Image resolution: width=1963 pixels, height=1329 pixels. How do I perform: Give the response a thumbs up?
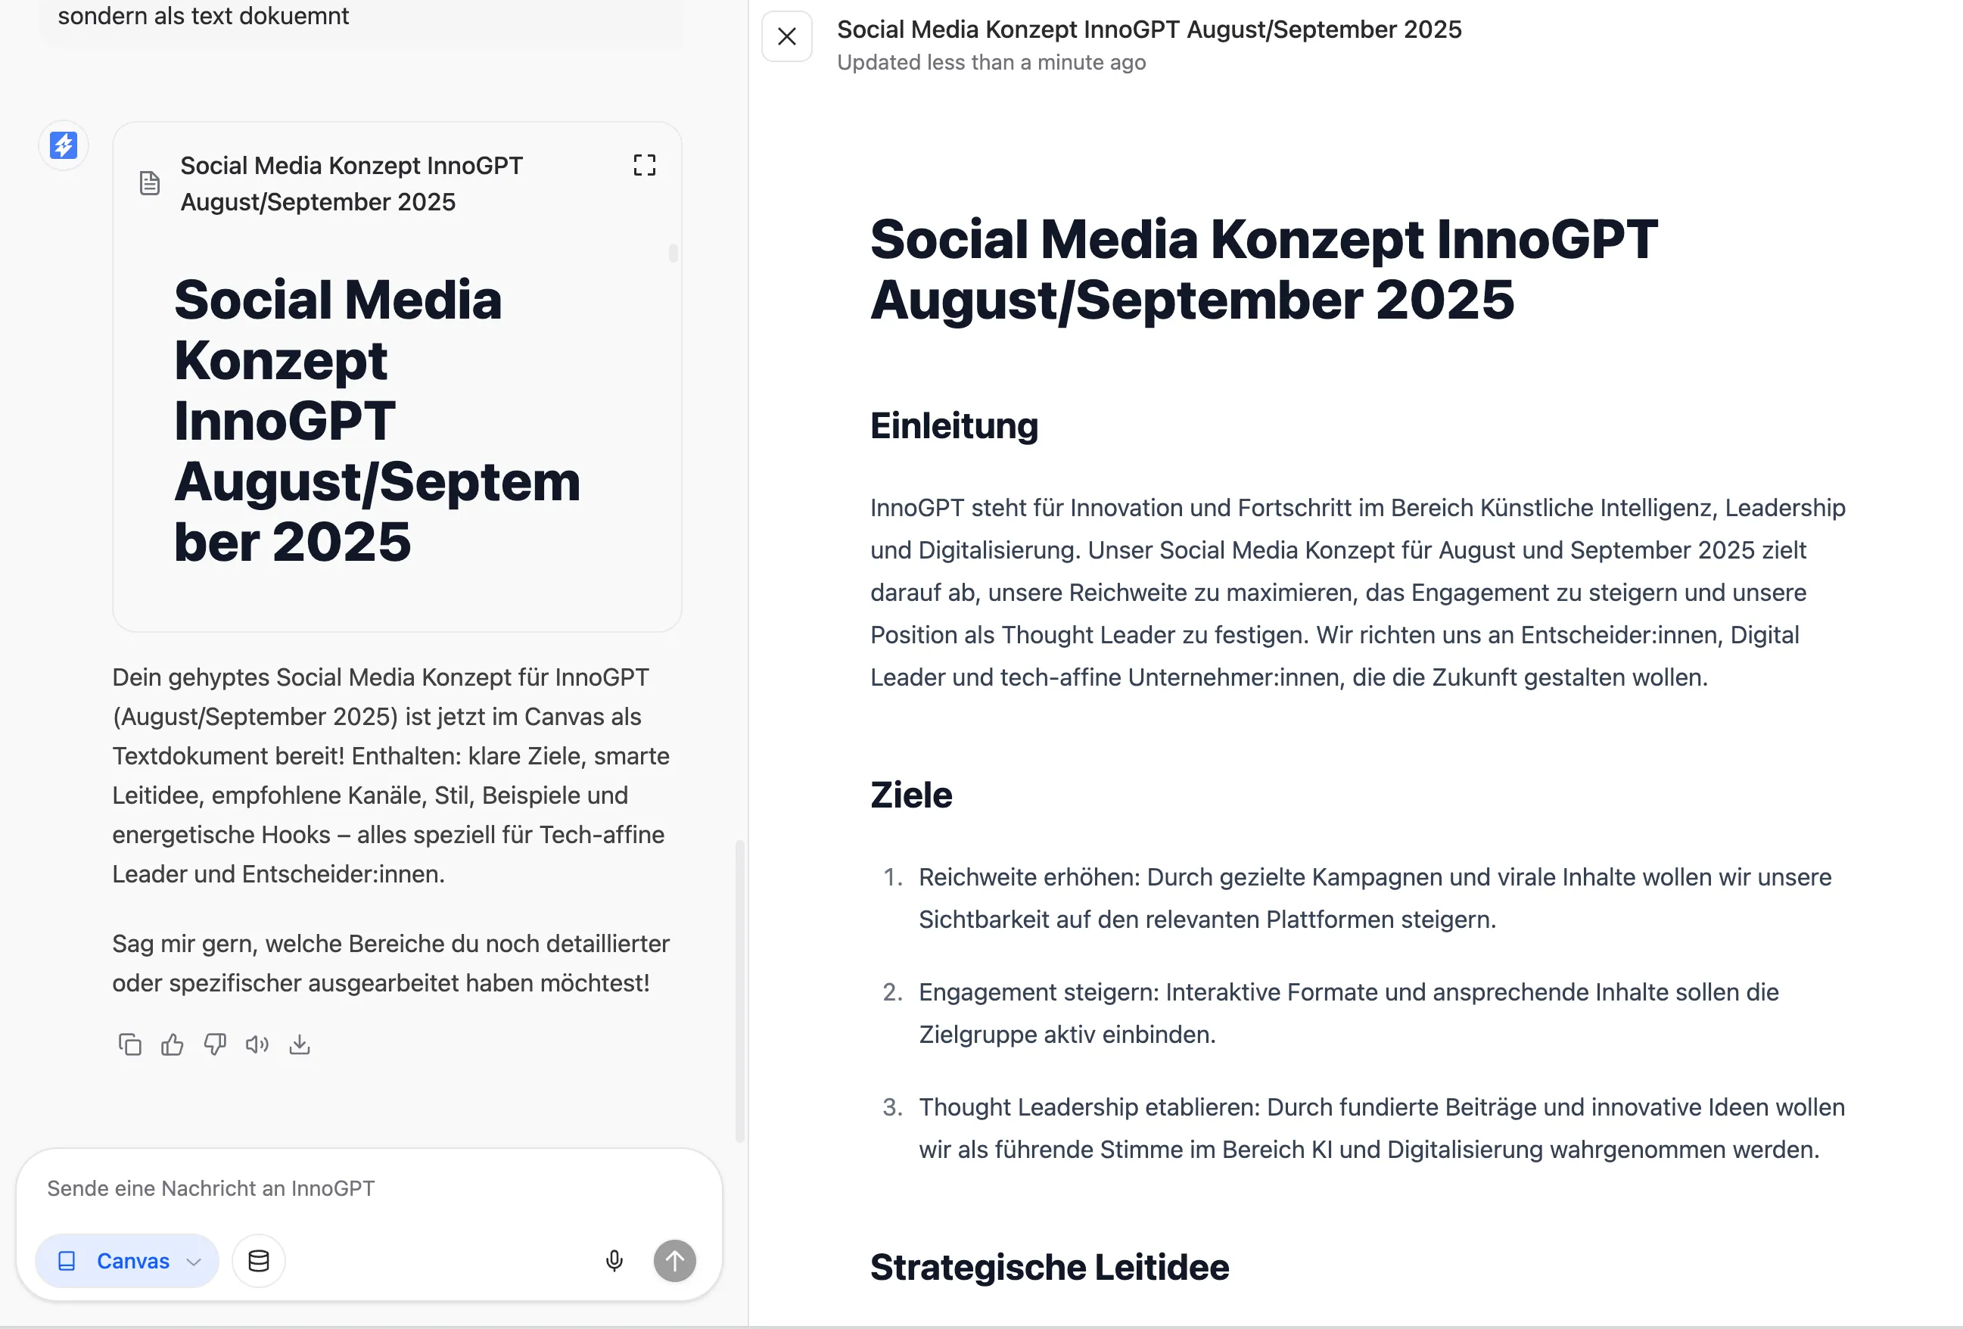(173, 1045)
